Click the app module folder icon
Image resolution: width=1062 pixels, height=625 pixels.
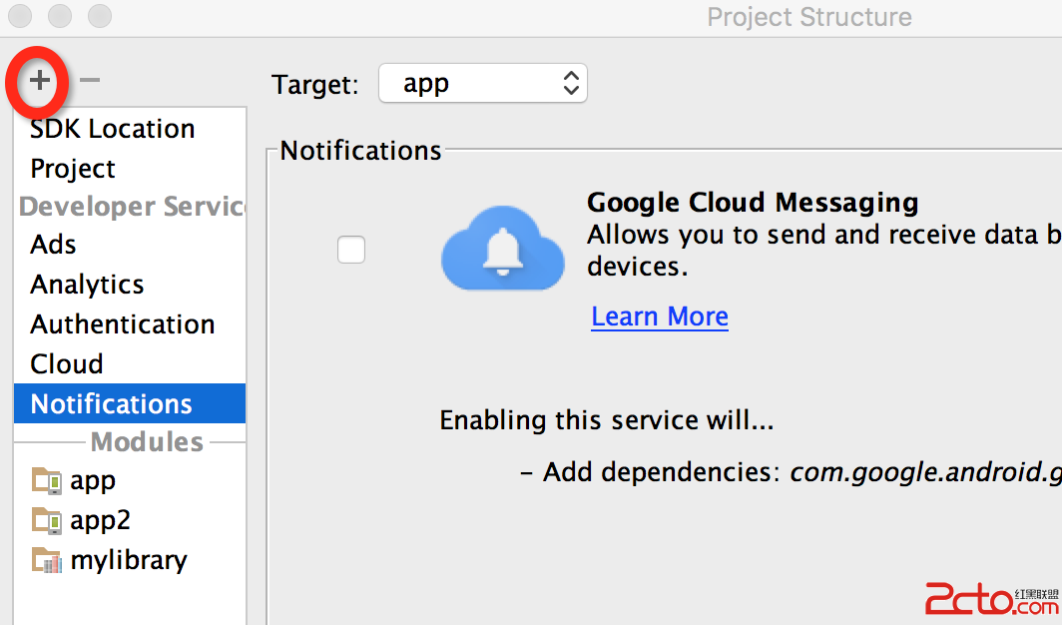click(47, 480)
